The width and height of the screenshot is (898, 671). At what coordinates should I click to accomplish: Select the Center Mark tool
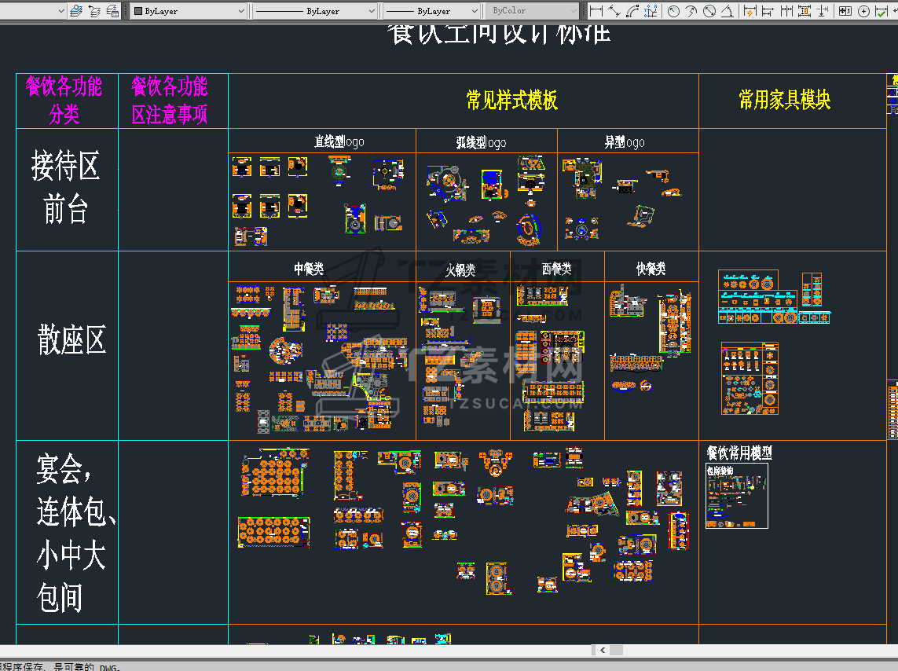(863, 10)
